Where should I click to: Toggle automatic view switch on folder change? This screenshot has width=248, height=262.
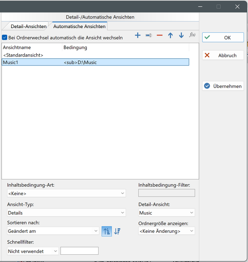click(5, 38)
